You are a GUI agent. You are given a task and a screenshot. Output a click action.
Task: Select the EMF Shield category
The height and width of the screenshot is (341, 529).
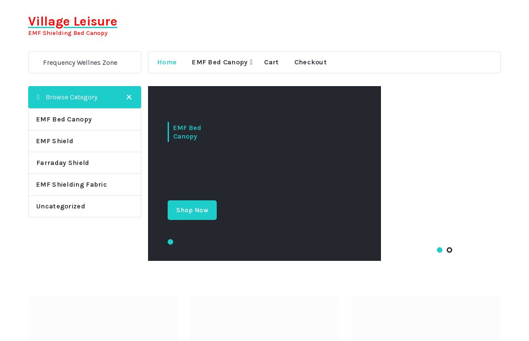click(55, 141)
